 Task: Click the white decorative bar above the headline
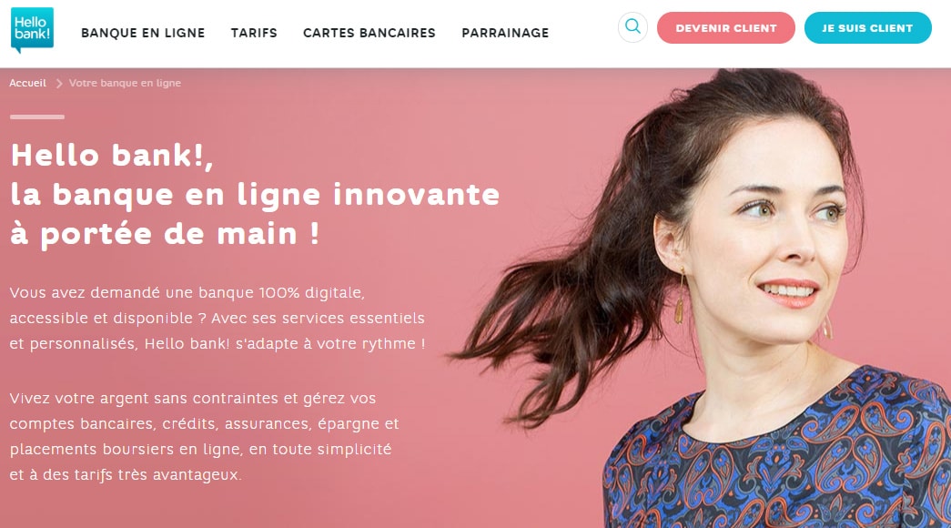(x=37, y=117)
